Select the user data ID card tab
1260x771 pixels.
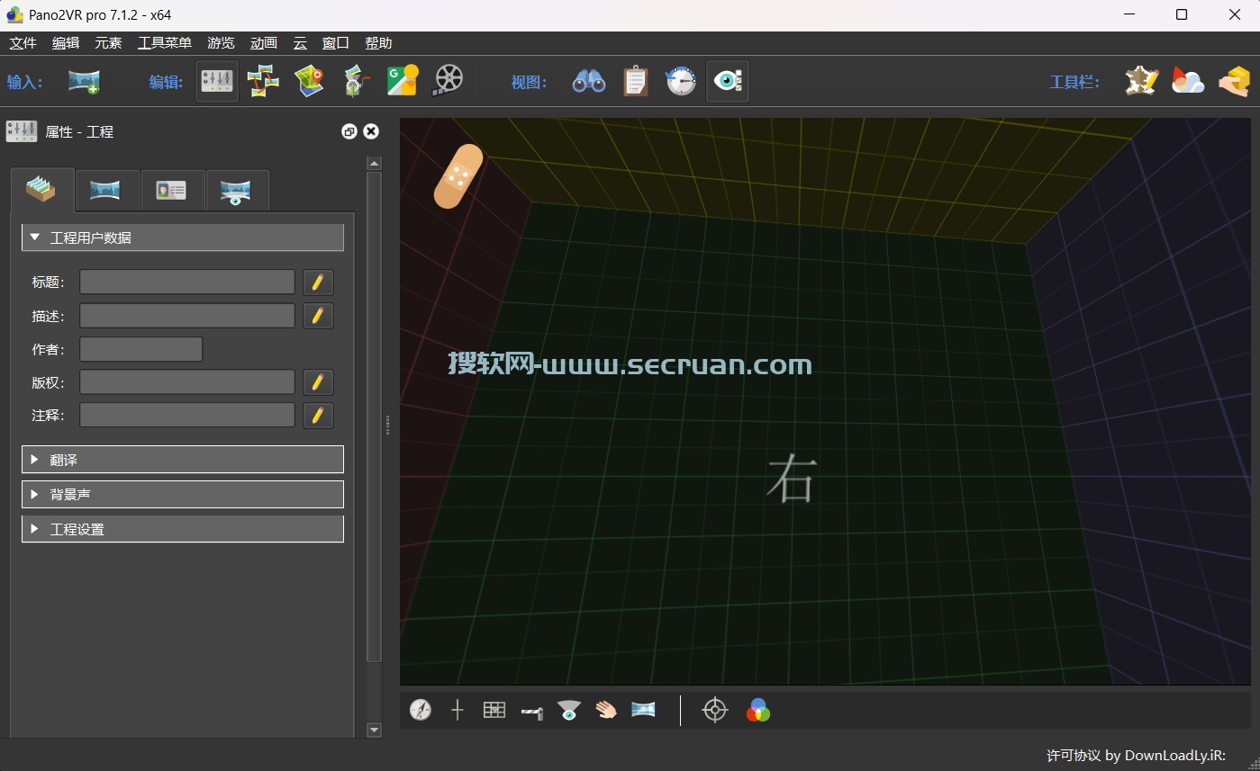172,191
